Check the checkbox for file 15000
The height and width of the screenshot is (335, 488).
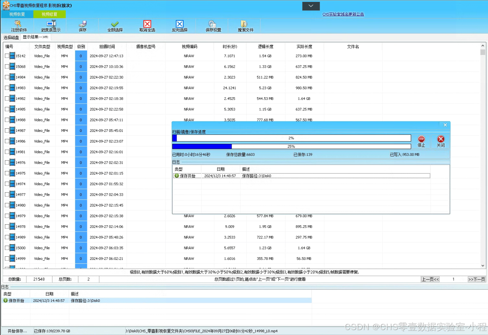tap(7, 248)
